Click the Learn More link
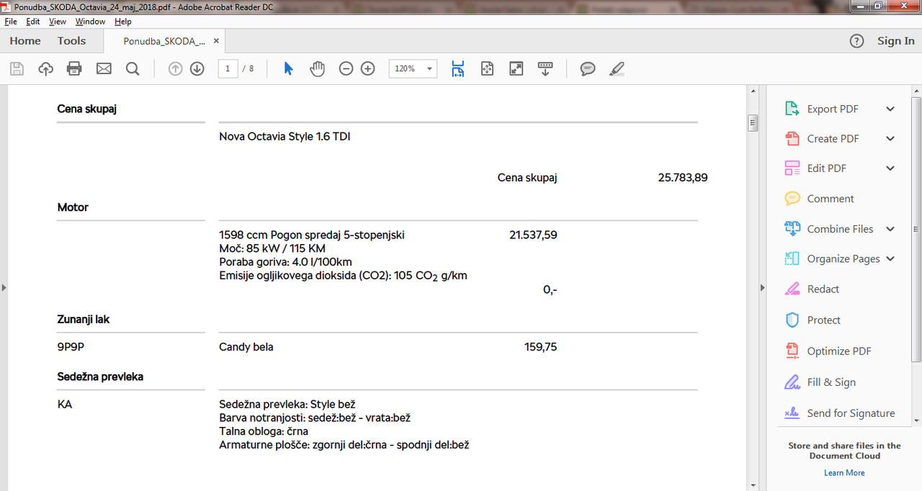 tap(844, 472)
